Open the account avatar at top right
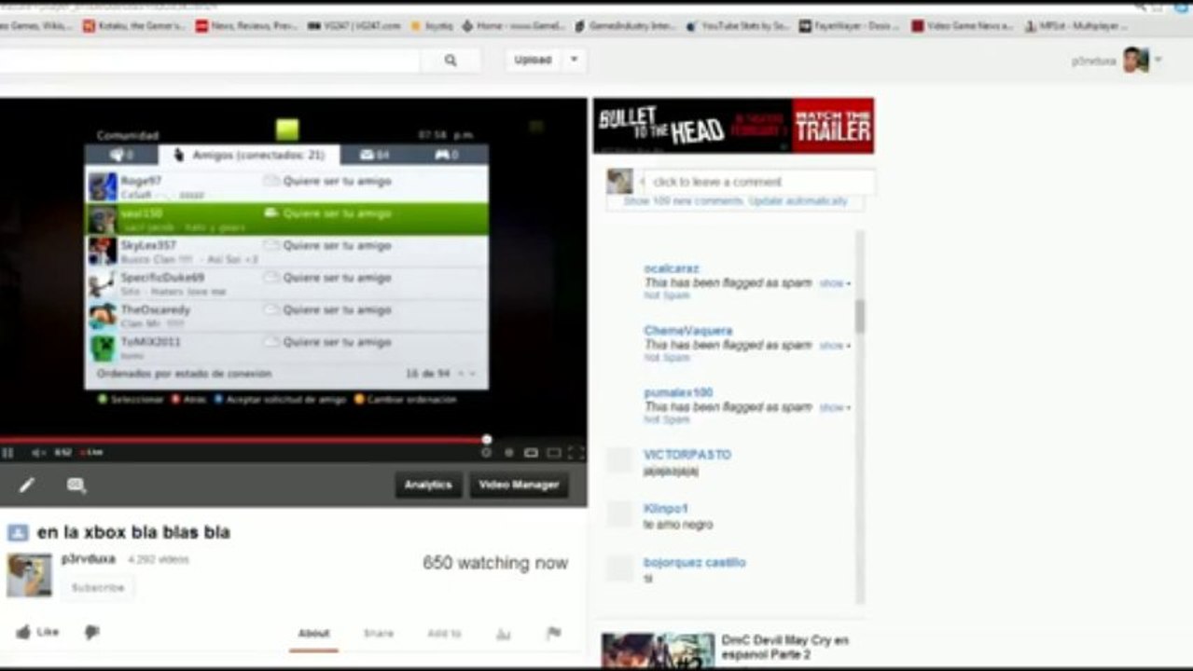The image size is (1193, 671). 1135,60
